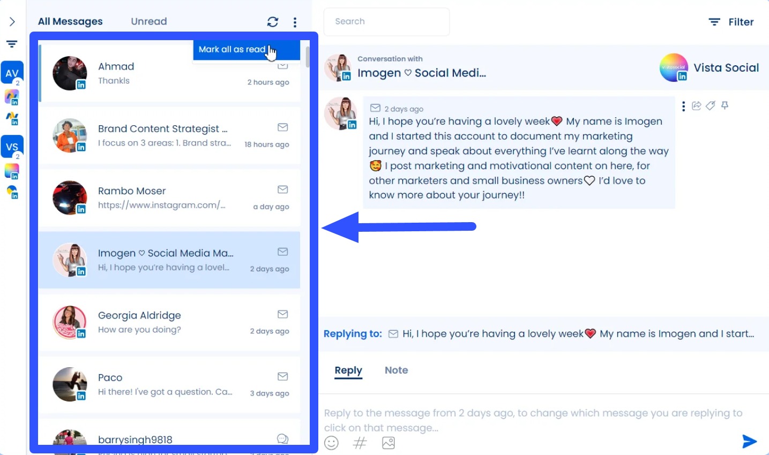Click inside the Search field
The height and width of the screenshot is (455, 769).
pyautogui.click(x=386, y=21)
